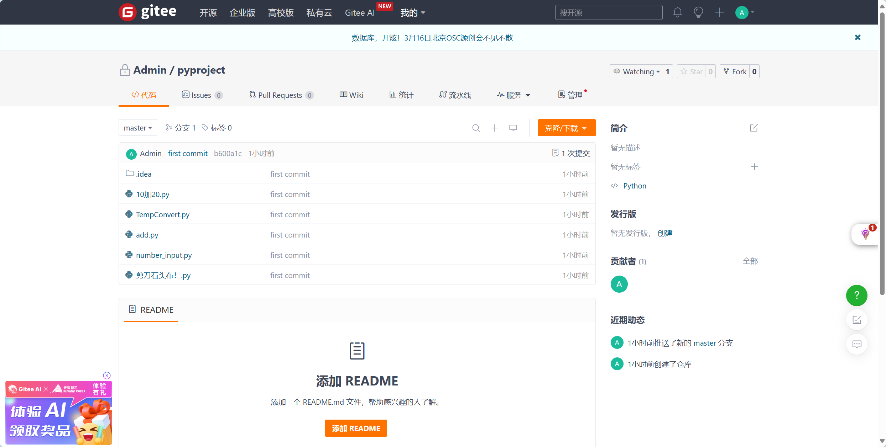Expand the master branch selector
886x447 pixels.
click(x=138, y=128)
